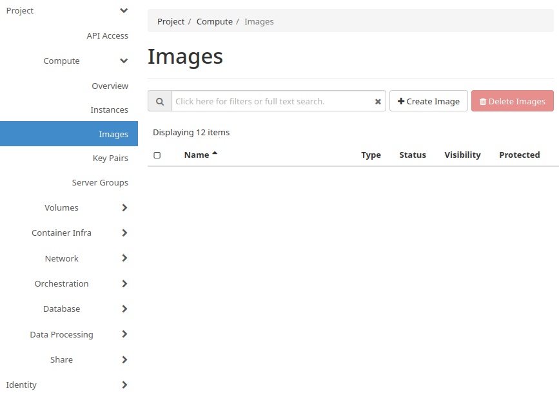Clear the search filter with the x icon
The width and height of the screenshot is (559, 400).
coord(378,102)
